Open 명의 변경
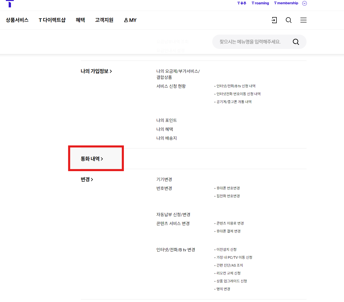 (x=223, y=289)
